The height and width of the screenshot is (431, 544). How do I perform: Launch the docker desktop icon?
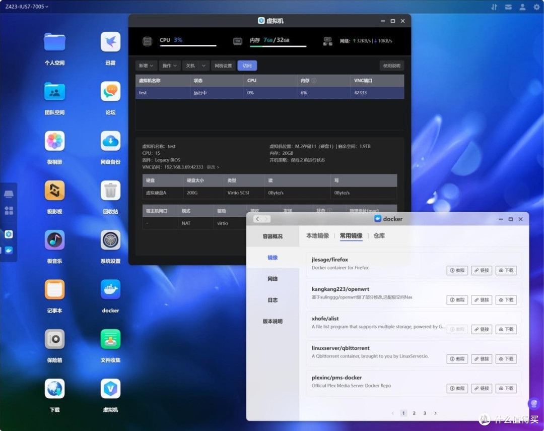[x=110, y=290]
